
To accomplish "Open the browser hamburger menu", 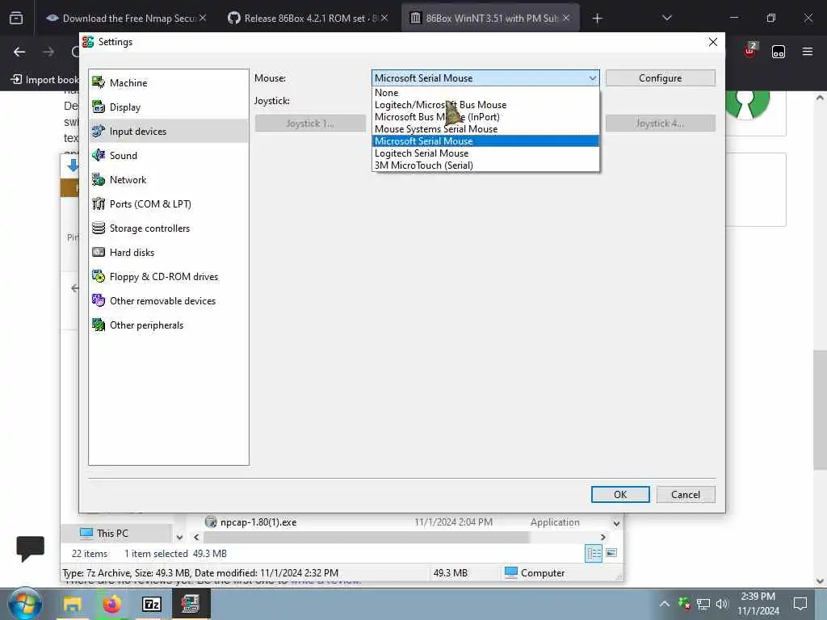I will [808, 52].
